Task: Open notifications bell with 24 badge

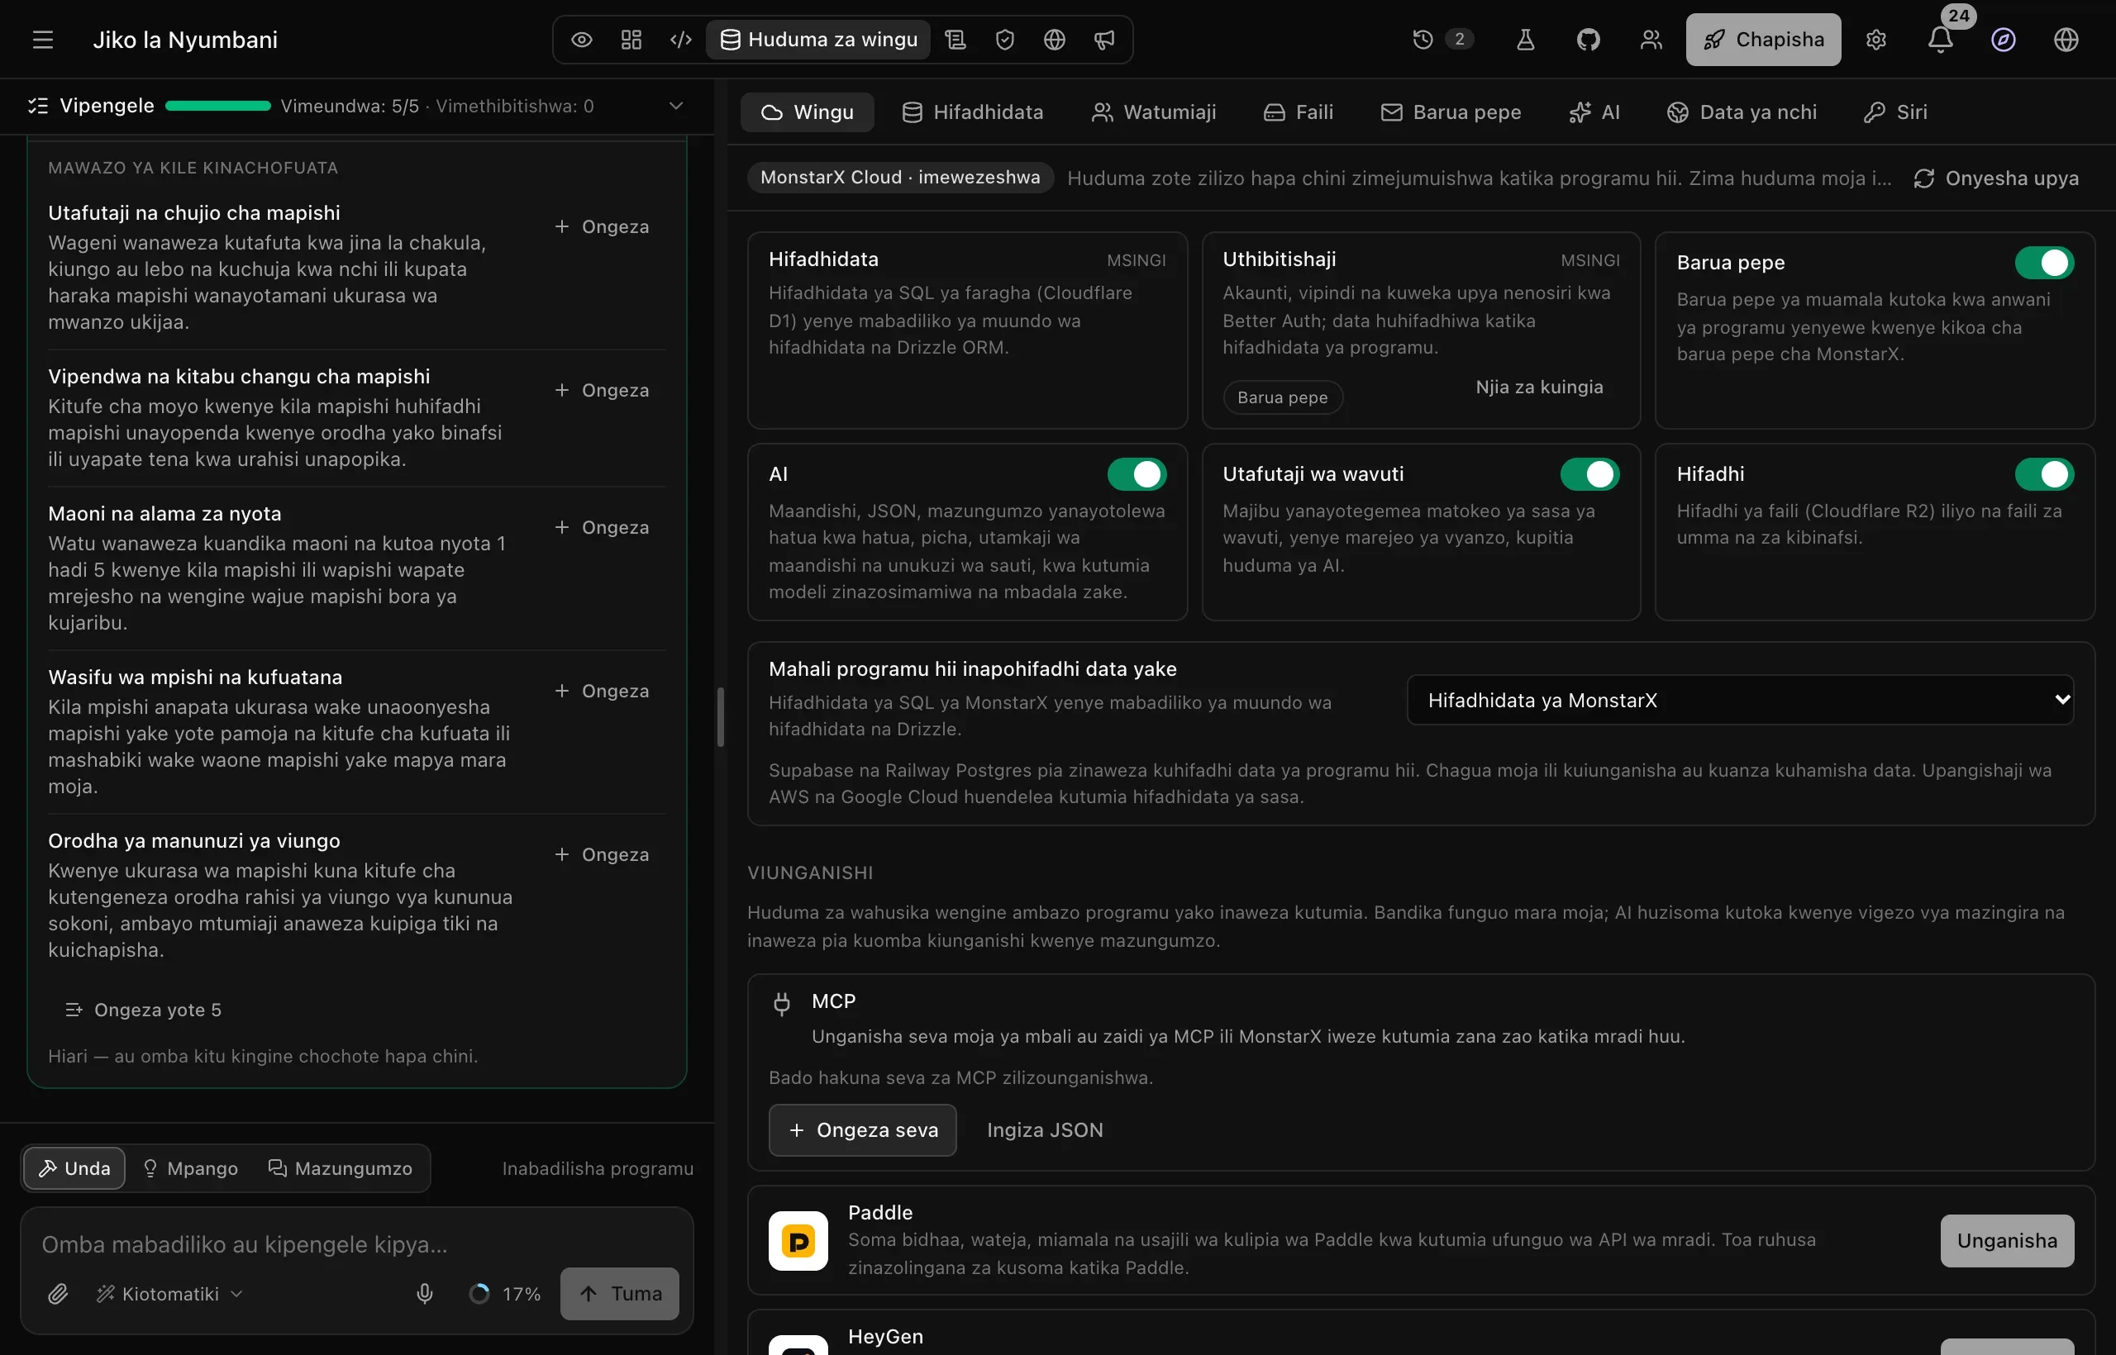Action: point(1940,40)
